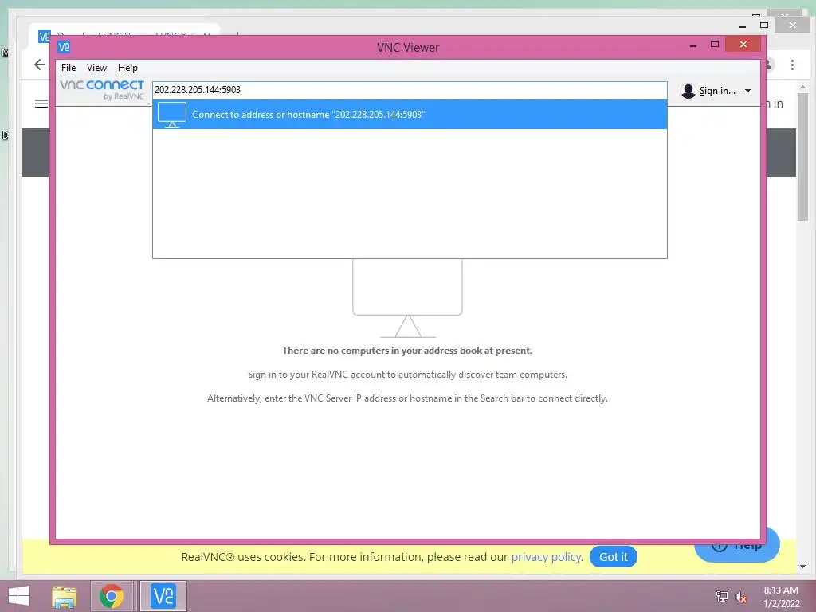This screenshot has width=816, height=612.
Task: Close the VNC Viewer window
Action: [743, 45]
